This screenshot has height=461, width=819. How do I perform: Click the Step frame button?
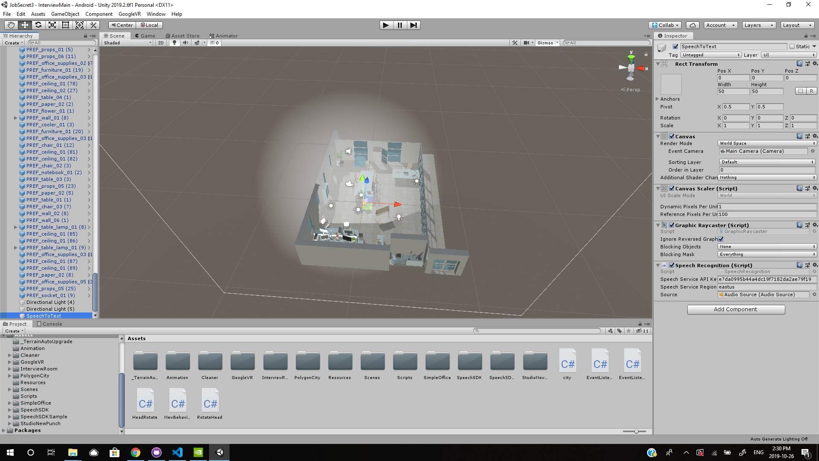[413, 25]
